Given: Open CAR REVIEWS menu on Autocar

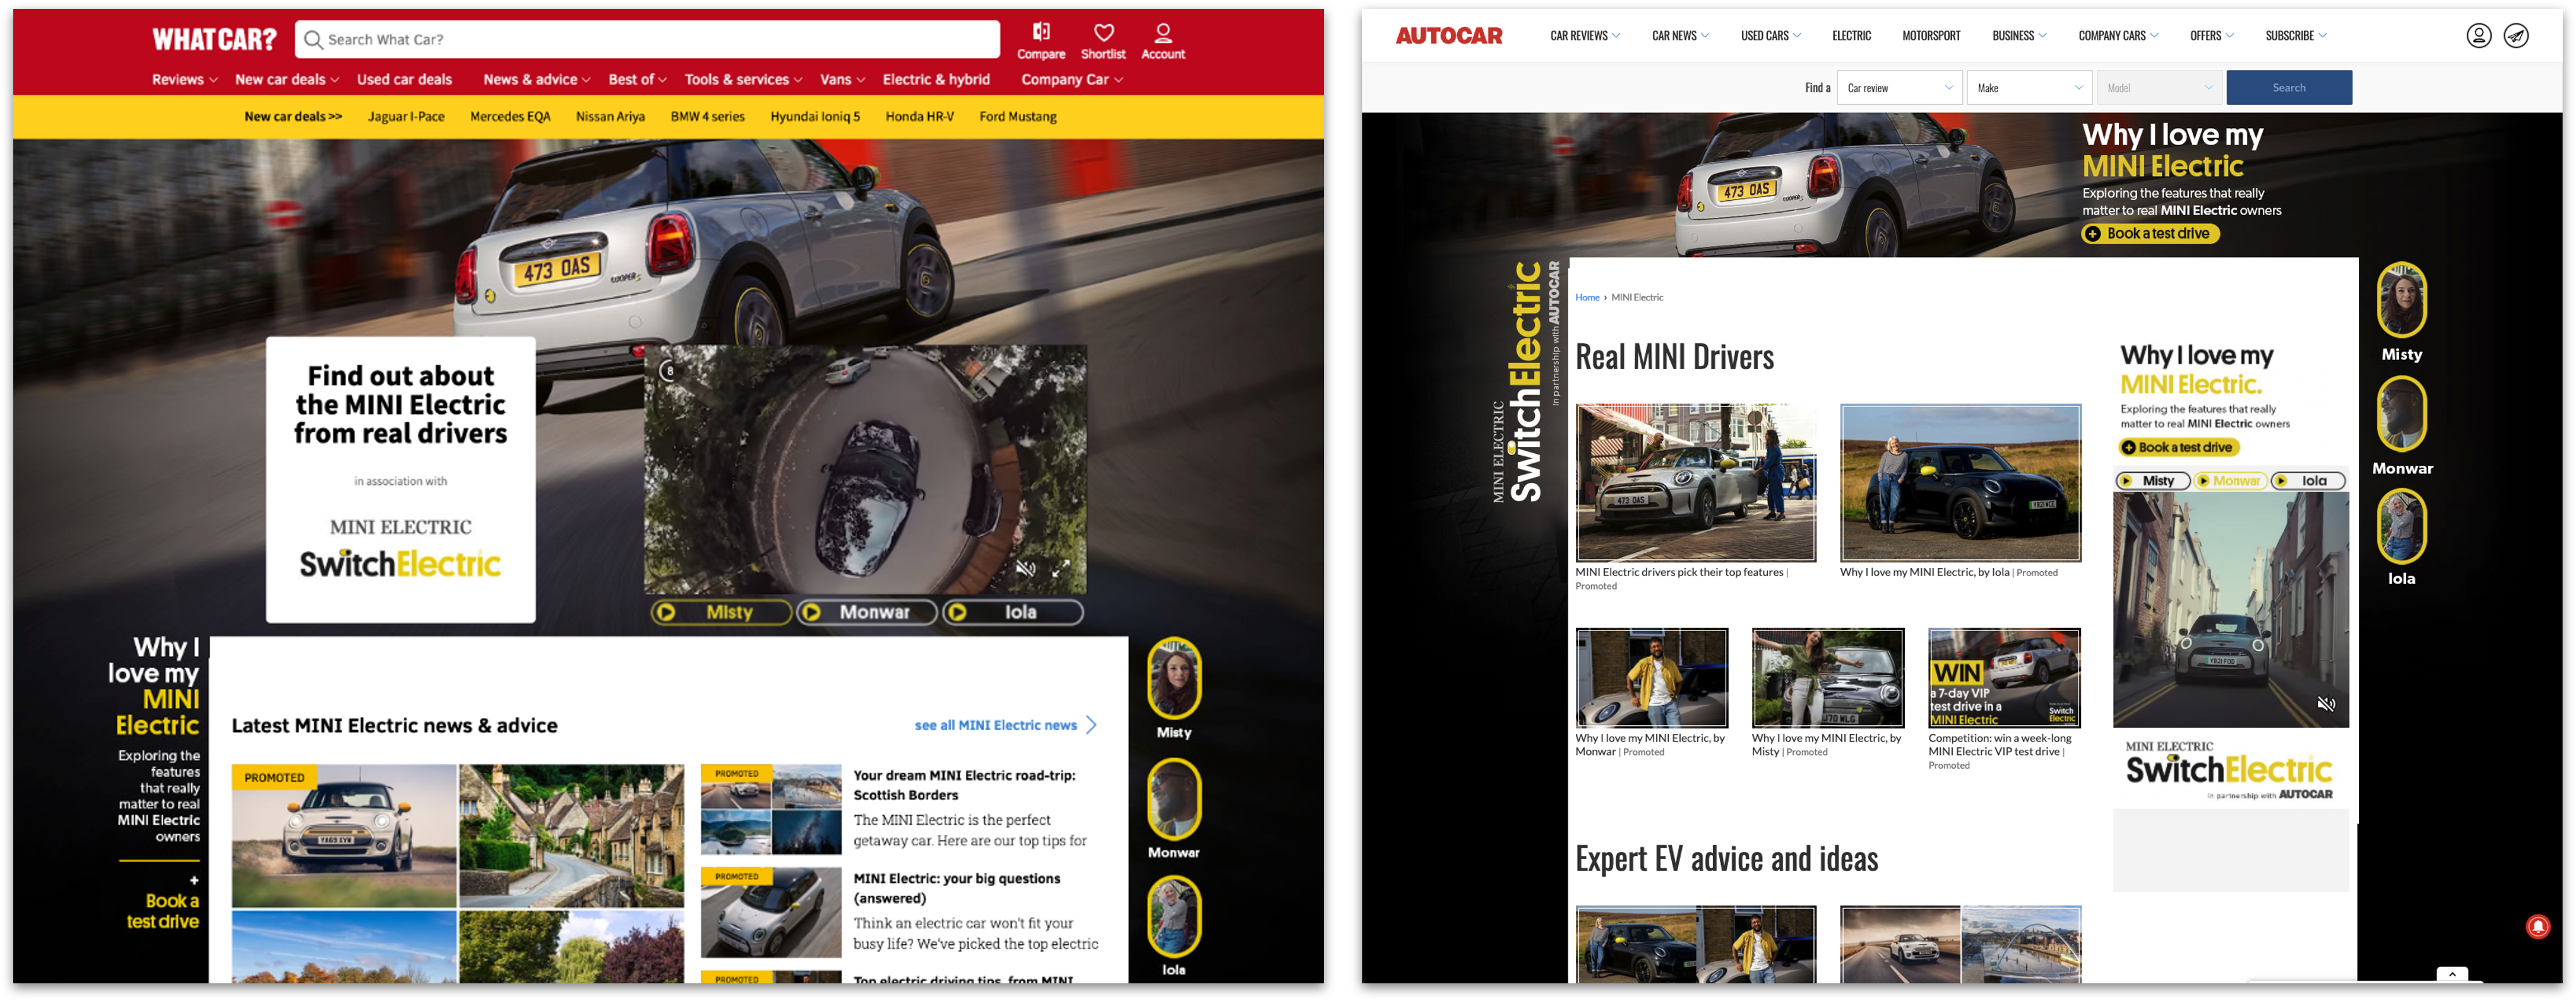Looking at the screenshot, I should coord(1585,36).
